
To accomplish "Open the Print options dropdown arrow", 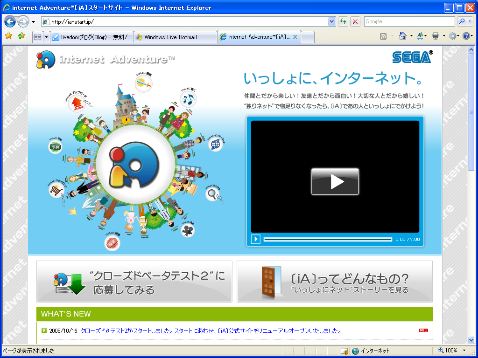I will [444, 36].
